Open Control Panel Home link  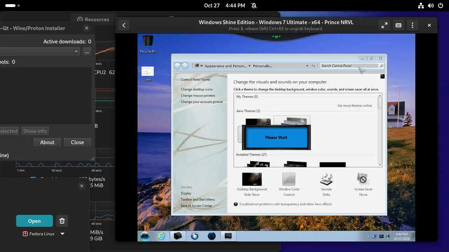[195, 79]
